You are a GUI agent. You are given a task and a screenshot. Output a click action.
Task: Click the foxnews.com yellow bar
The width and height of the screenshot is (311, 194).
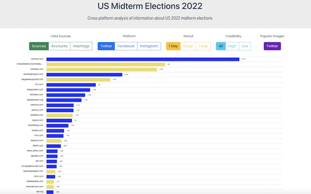pyautogui.click(x=102, y=69)
